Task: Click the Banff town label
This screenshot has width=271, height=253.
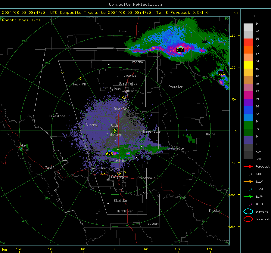Action: click(50, 168)
